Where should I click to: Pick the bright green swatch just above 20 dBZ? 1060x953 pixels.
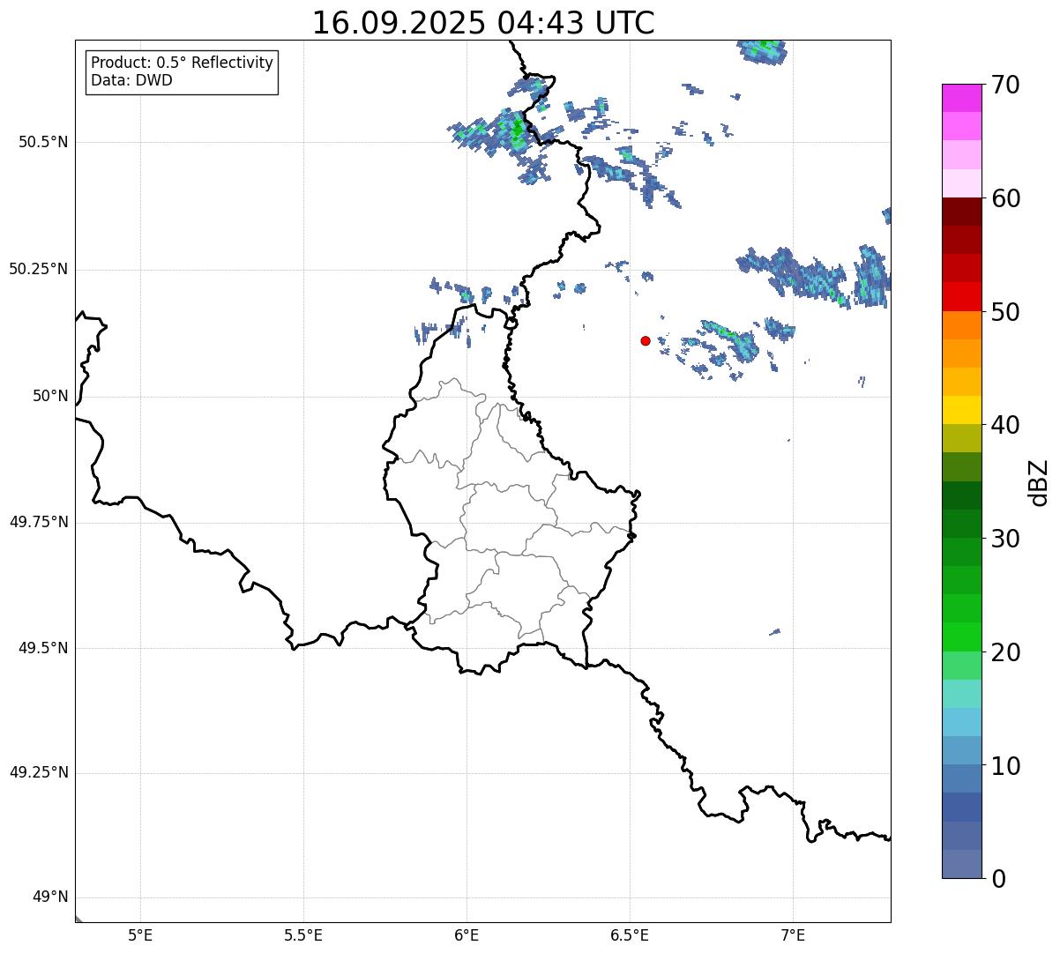(961, 637)
